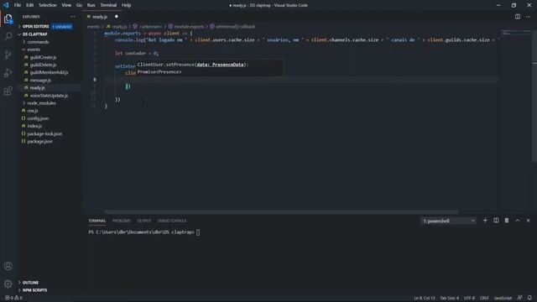Expand the commands folder

[x=38, y=42]
